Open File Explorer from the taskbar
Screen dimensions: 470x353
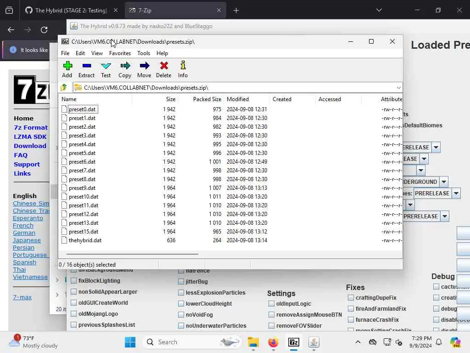pos(253,342)
